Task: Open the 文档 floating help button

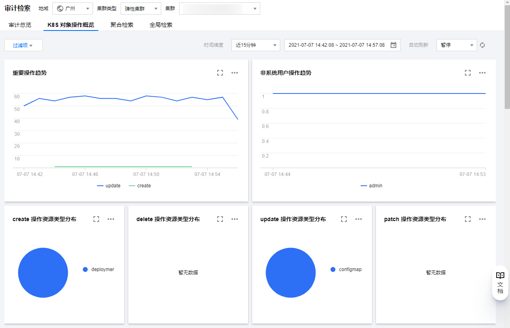Action: pyautogui.click(x=500, y=283)
